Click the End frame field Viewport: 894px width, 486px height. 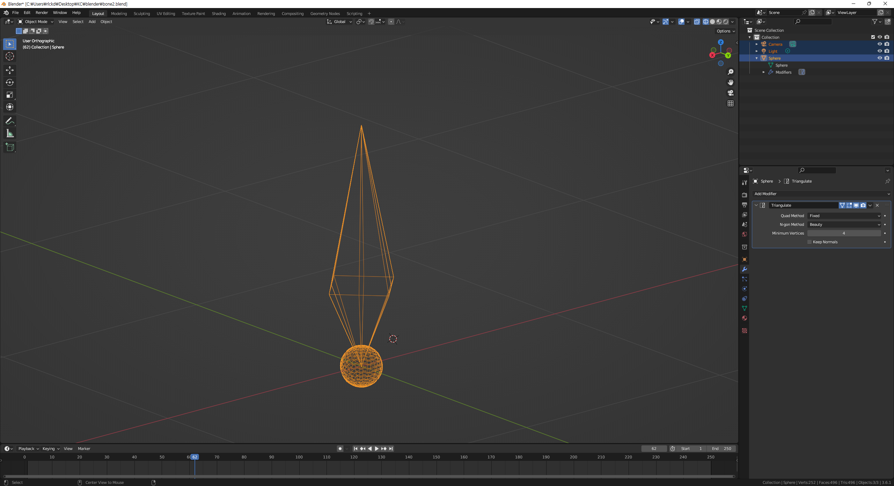click(x=721, y=449)
